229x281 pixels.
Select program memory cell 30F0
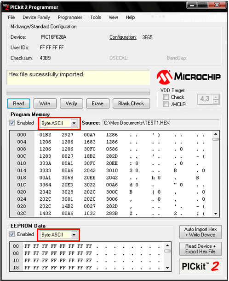[x=90, y=149]
